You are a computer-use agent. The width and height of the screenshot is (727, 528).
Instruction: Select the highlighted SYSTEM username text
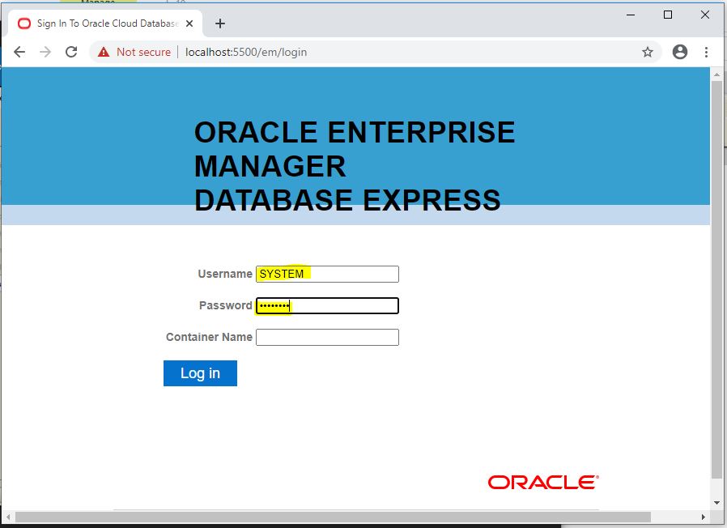280,274
